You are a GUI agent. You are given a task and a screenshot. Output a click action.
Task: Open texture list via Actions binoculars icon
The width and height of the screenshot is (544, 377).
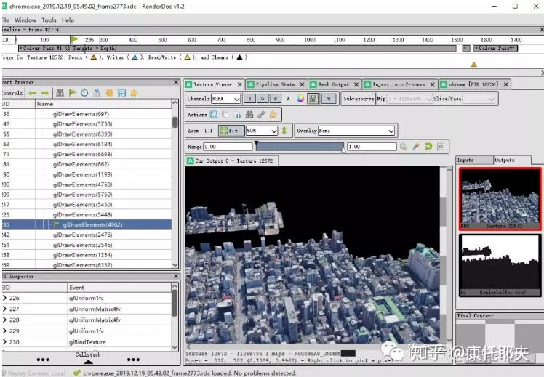(x=249, y=114)
